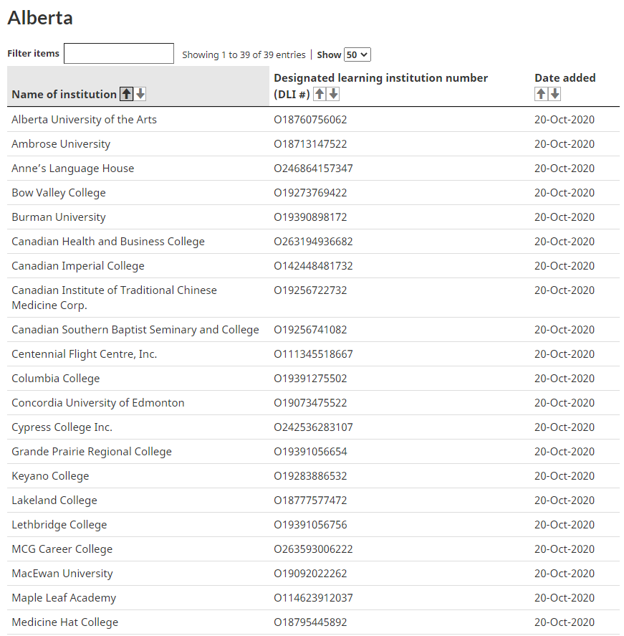Sort Date added column descending
The height and width of the screenshot is (636, 624).
tap(555, 94)
